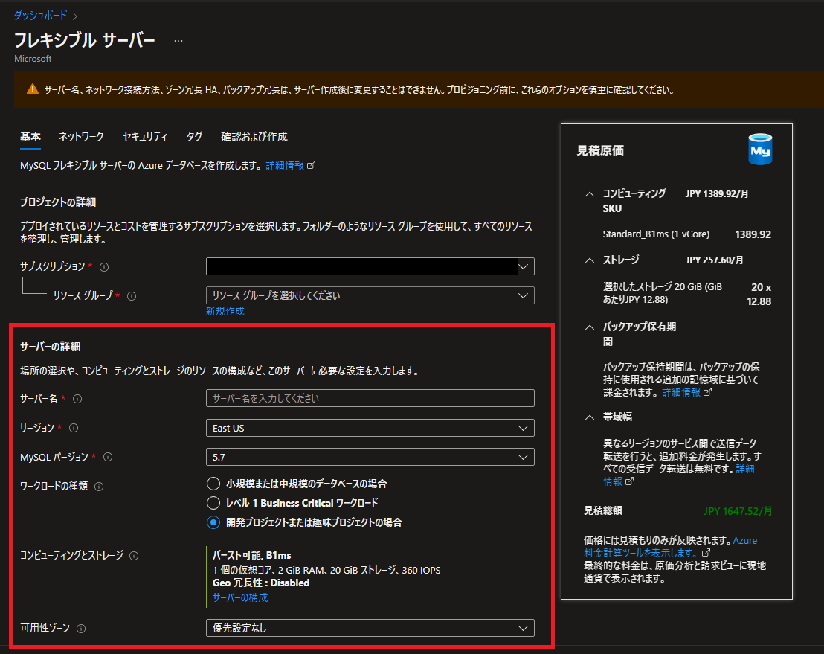The image size is (824, 654).
Task: Select 開発プロジェクトまたは趣味プロジェクトの場合 option
Action: pos(213,522)
